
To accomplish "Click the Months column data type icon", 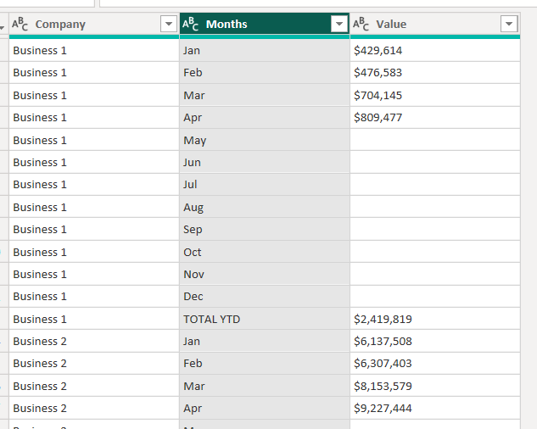I will 190,24.
